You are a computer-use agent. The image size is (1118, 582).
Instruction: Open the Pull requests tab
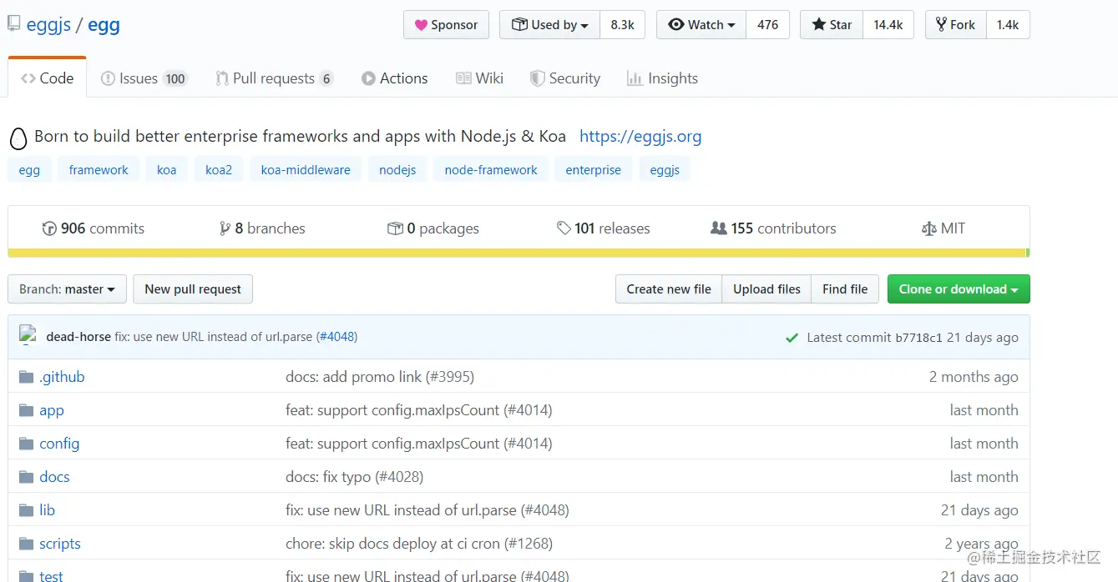point(273,78)
